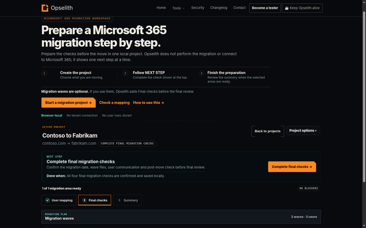366x228 pixels.
Task: Click the page vertical scrollbar
Action: pos(364,97)
